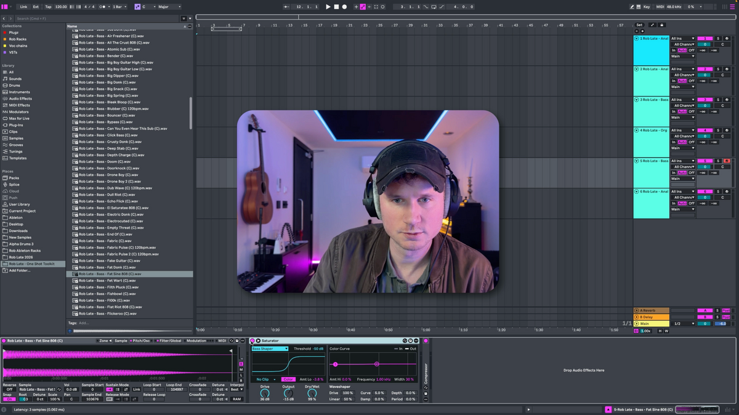Switch to Pitch/Osc tab in Simpler
Image resolution: width=739 pixels, height=415 pixels.
(x=142, y=340)
